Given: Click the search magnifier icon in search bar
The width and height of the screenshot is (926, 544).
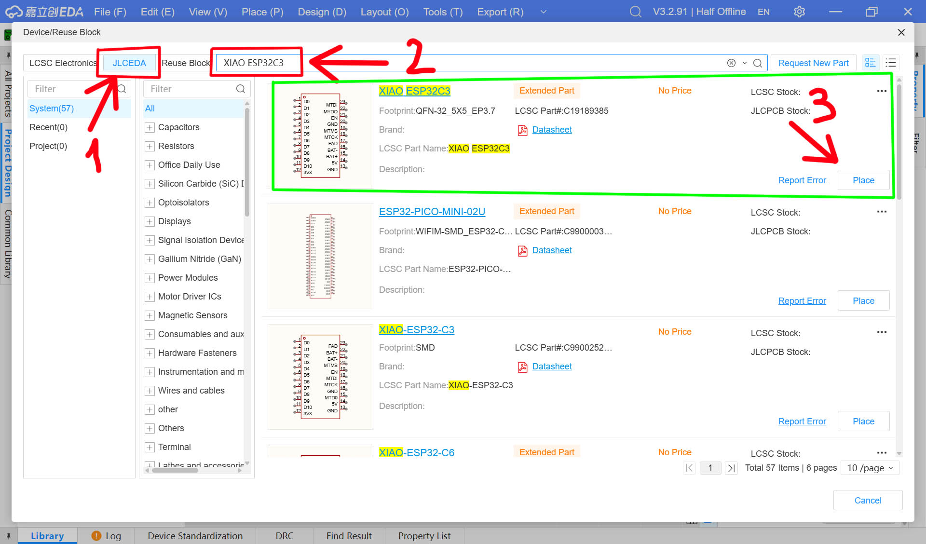Looking at the screenshot, I should (758, 63).
